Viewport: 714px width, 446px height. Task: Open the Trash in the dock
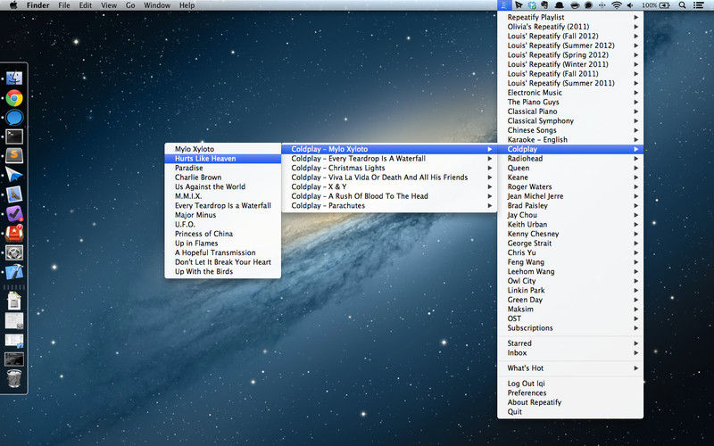(14, 378)
